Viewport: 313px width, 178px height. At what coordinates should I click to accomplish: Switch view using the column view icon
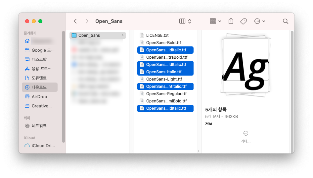[x=182, y=21]
